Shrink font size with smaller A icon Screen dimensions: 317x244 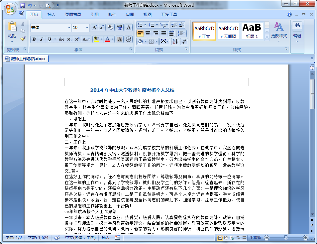click(101, 27)
